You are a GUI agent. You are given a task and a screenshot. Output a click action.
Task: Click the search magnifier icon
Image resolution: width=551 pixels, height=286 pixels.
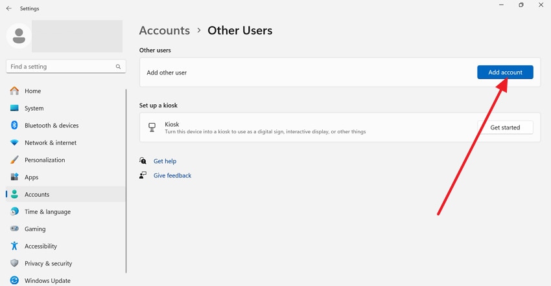click(x=119, y=67)
